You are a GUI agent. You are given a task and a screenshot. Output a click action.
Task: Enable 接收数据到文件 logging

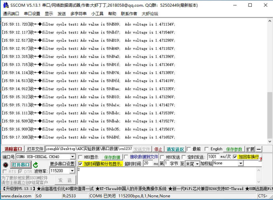tap(126, 157)
